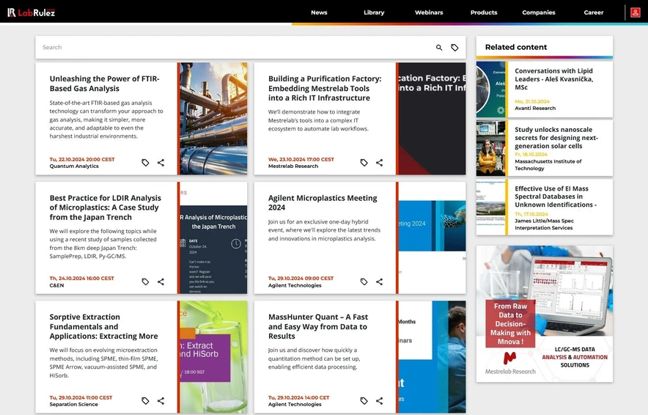The image size is (648, 415).
Task: Click the MassHunter Quant card thumbnail
Action: click(432, 357)
